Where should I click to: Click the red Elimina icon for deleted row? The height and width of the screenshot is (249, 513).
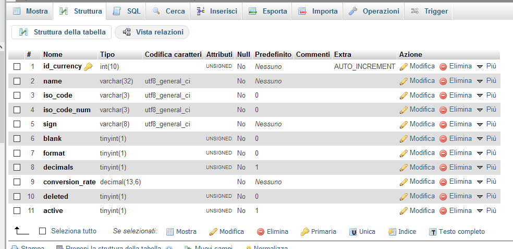click(x=443, y=196)
